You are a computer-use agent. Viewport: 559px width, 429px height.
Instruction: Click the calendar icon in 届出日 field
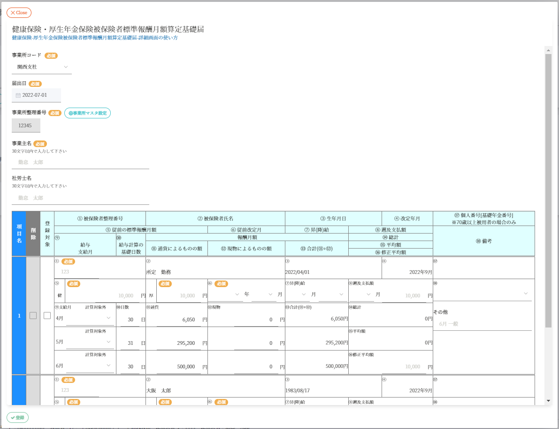click(x=18, y=95)
